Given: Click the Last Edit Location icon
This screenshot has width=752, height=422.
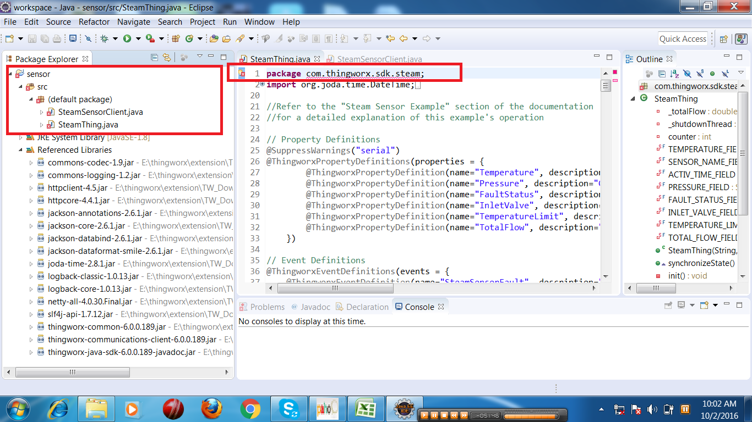Looking at the screenshot, I should click(390, 38).
